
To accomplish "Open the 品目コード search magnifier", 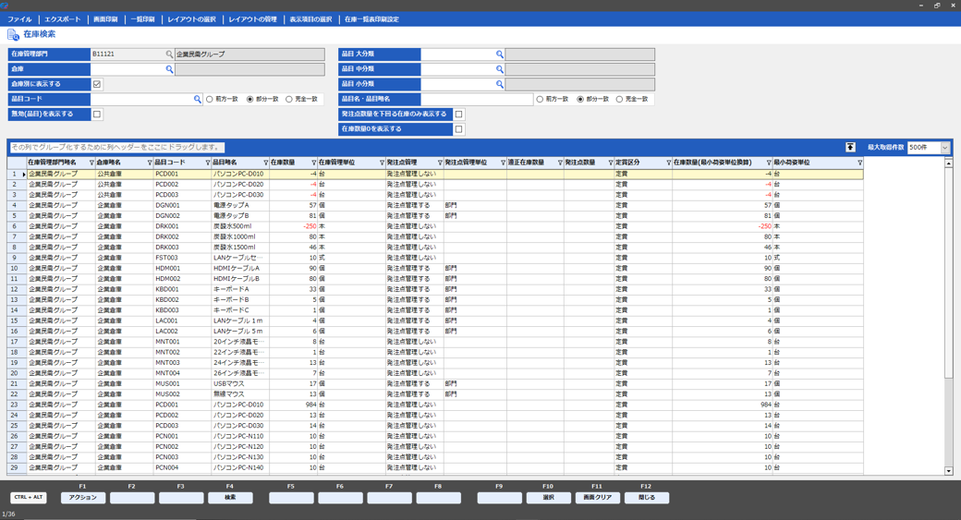I will click(198, 99).
